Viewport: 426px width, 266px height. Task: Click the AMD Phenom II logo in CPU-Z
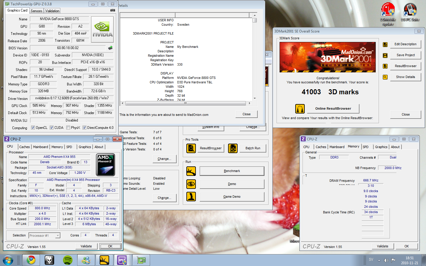pos(106,165)
